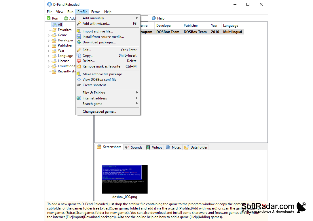This screenshot has width=313, height=221.
Task: Click the View DOSBox conf file arrows icon
Action: (79, 80)
